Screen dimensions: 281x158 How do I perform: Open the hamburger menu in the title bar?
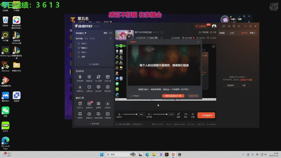point(239,26)
